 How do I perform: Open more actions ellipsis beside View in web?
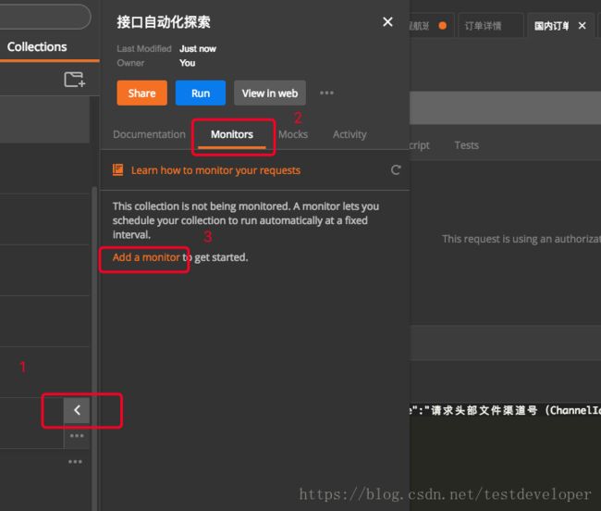coord(326,93)
